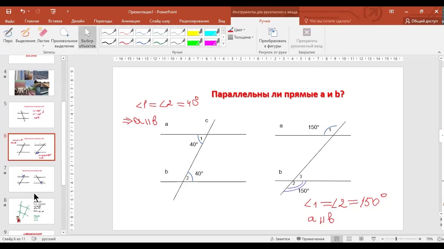Viewport: 444px width, 249px height.
Task: Click the slide title Параллельны ли прямые
Action: (x=277, y=94)
